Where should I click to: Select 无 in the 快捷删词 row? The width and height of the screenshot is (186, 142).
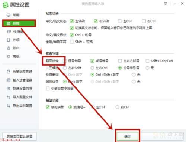point(134,75)
